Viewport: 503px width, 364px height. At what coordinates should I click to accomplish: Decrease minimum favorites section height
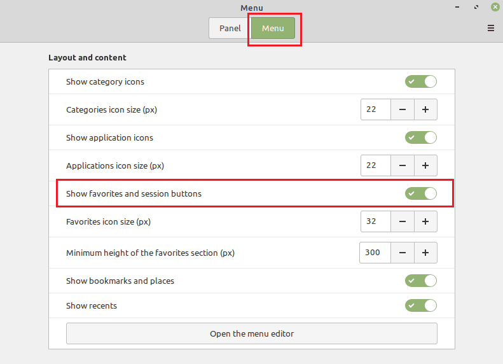pos(403,253)
